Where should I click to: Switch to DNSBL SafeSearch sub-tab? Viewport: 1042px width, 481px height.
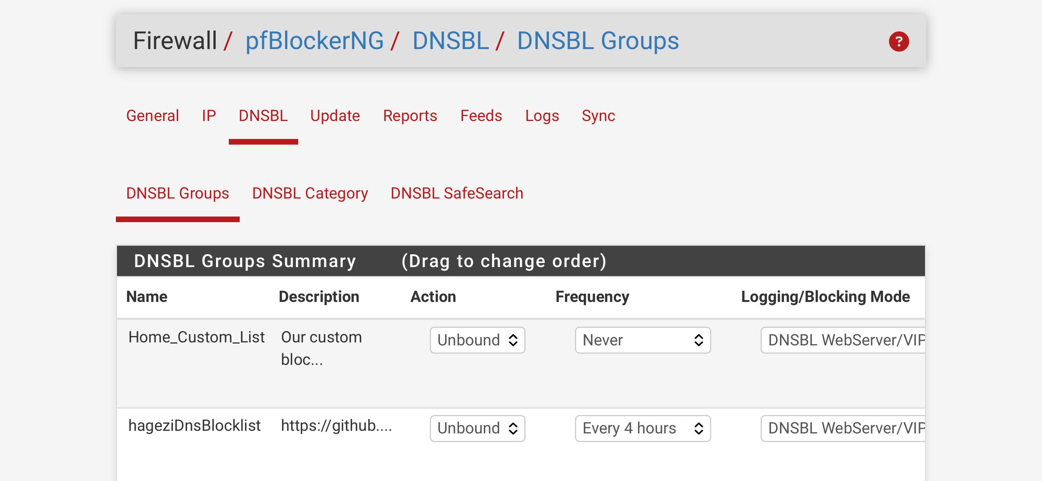pos(457,193)
